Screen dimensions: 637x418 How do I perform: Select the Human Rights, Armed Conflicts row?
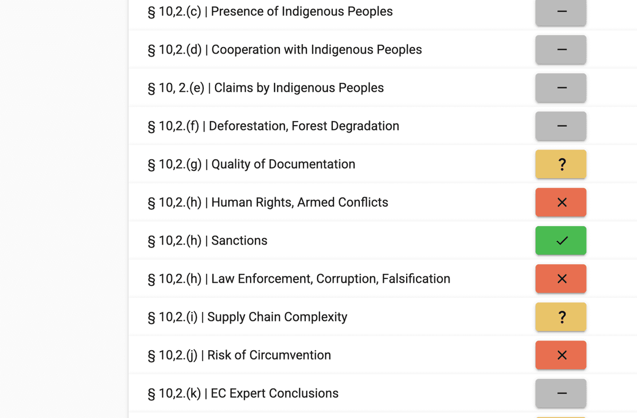tap(268, 203)
